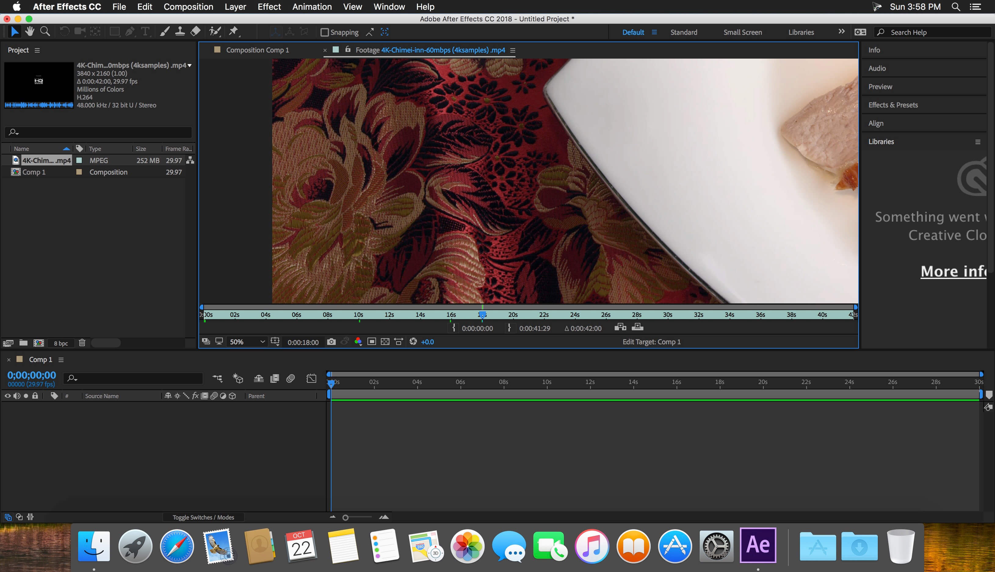
Task: Click Toggle Switches / Modes button
Action: 203,517
